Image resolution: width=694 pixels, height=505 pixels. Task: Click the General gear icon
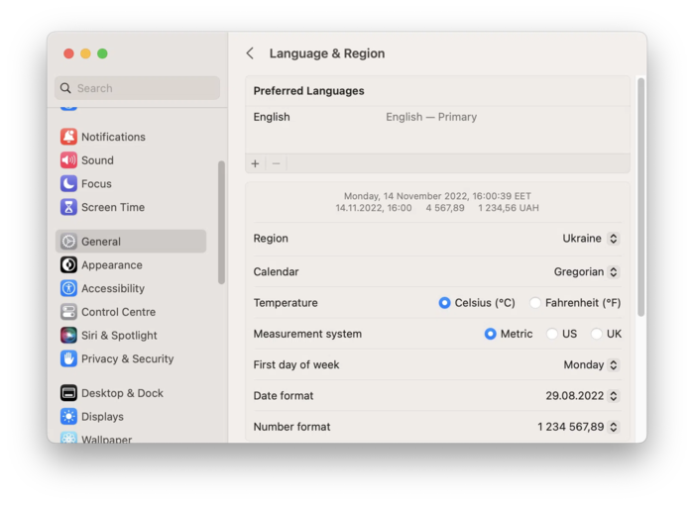pyautogui.click(x=68, y=242)
